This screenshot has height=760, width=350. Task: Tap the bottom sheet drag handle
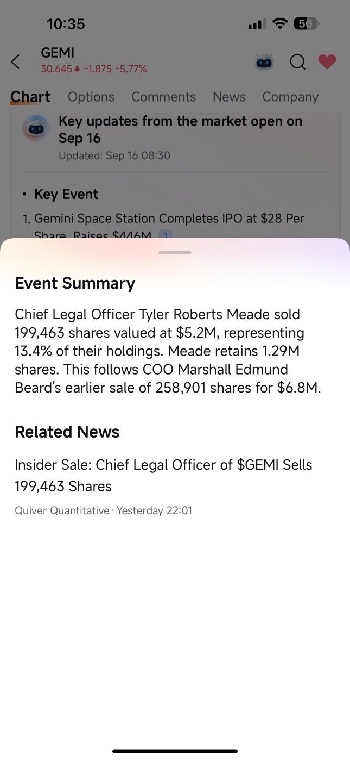[x=175, y=253]
